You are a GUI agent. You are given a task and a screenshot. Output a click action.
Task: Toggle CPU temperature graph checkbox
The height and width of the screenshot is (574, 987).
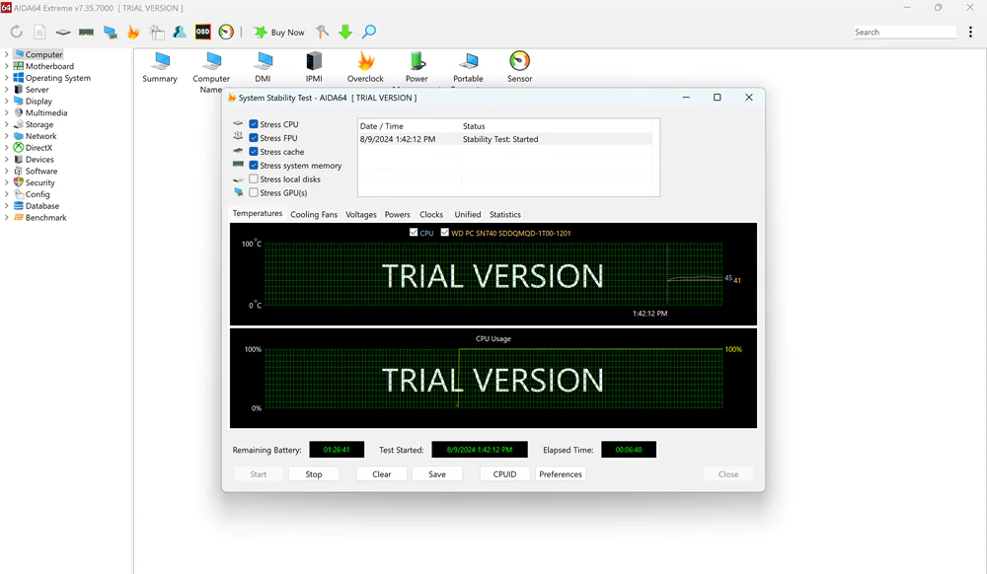pos(414,233)
